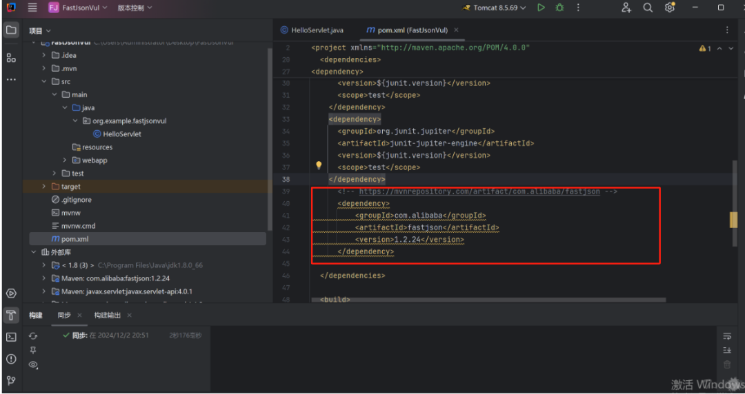The width and height of the screenshot is (745, 394).
Task: Select the 构建 tab in bottom panel
Action: pos(36,315)
